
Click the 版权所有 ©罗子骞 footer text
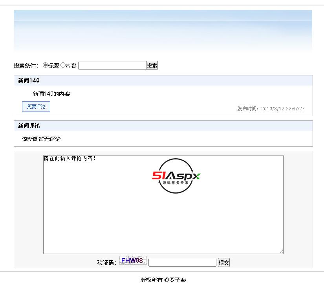(163, 280)
